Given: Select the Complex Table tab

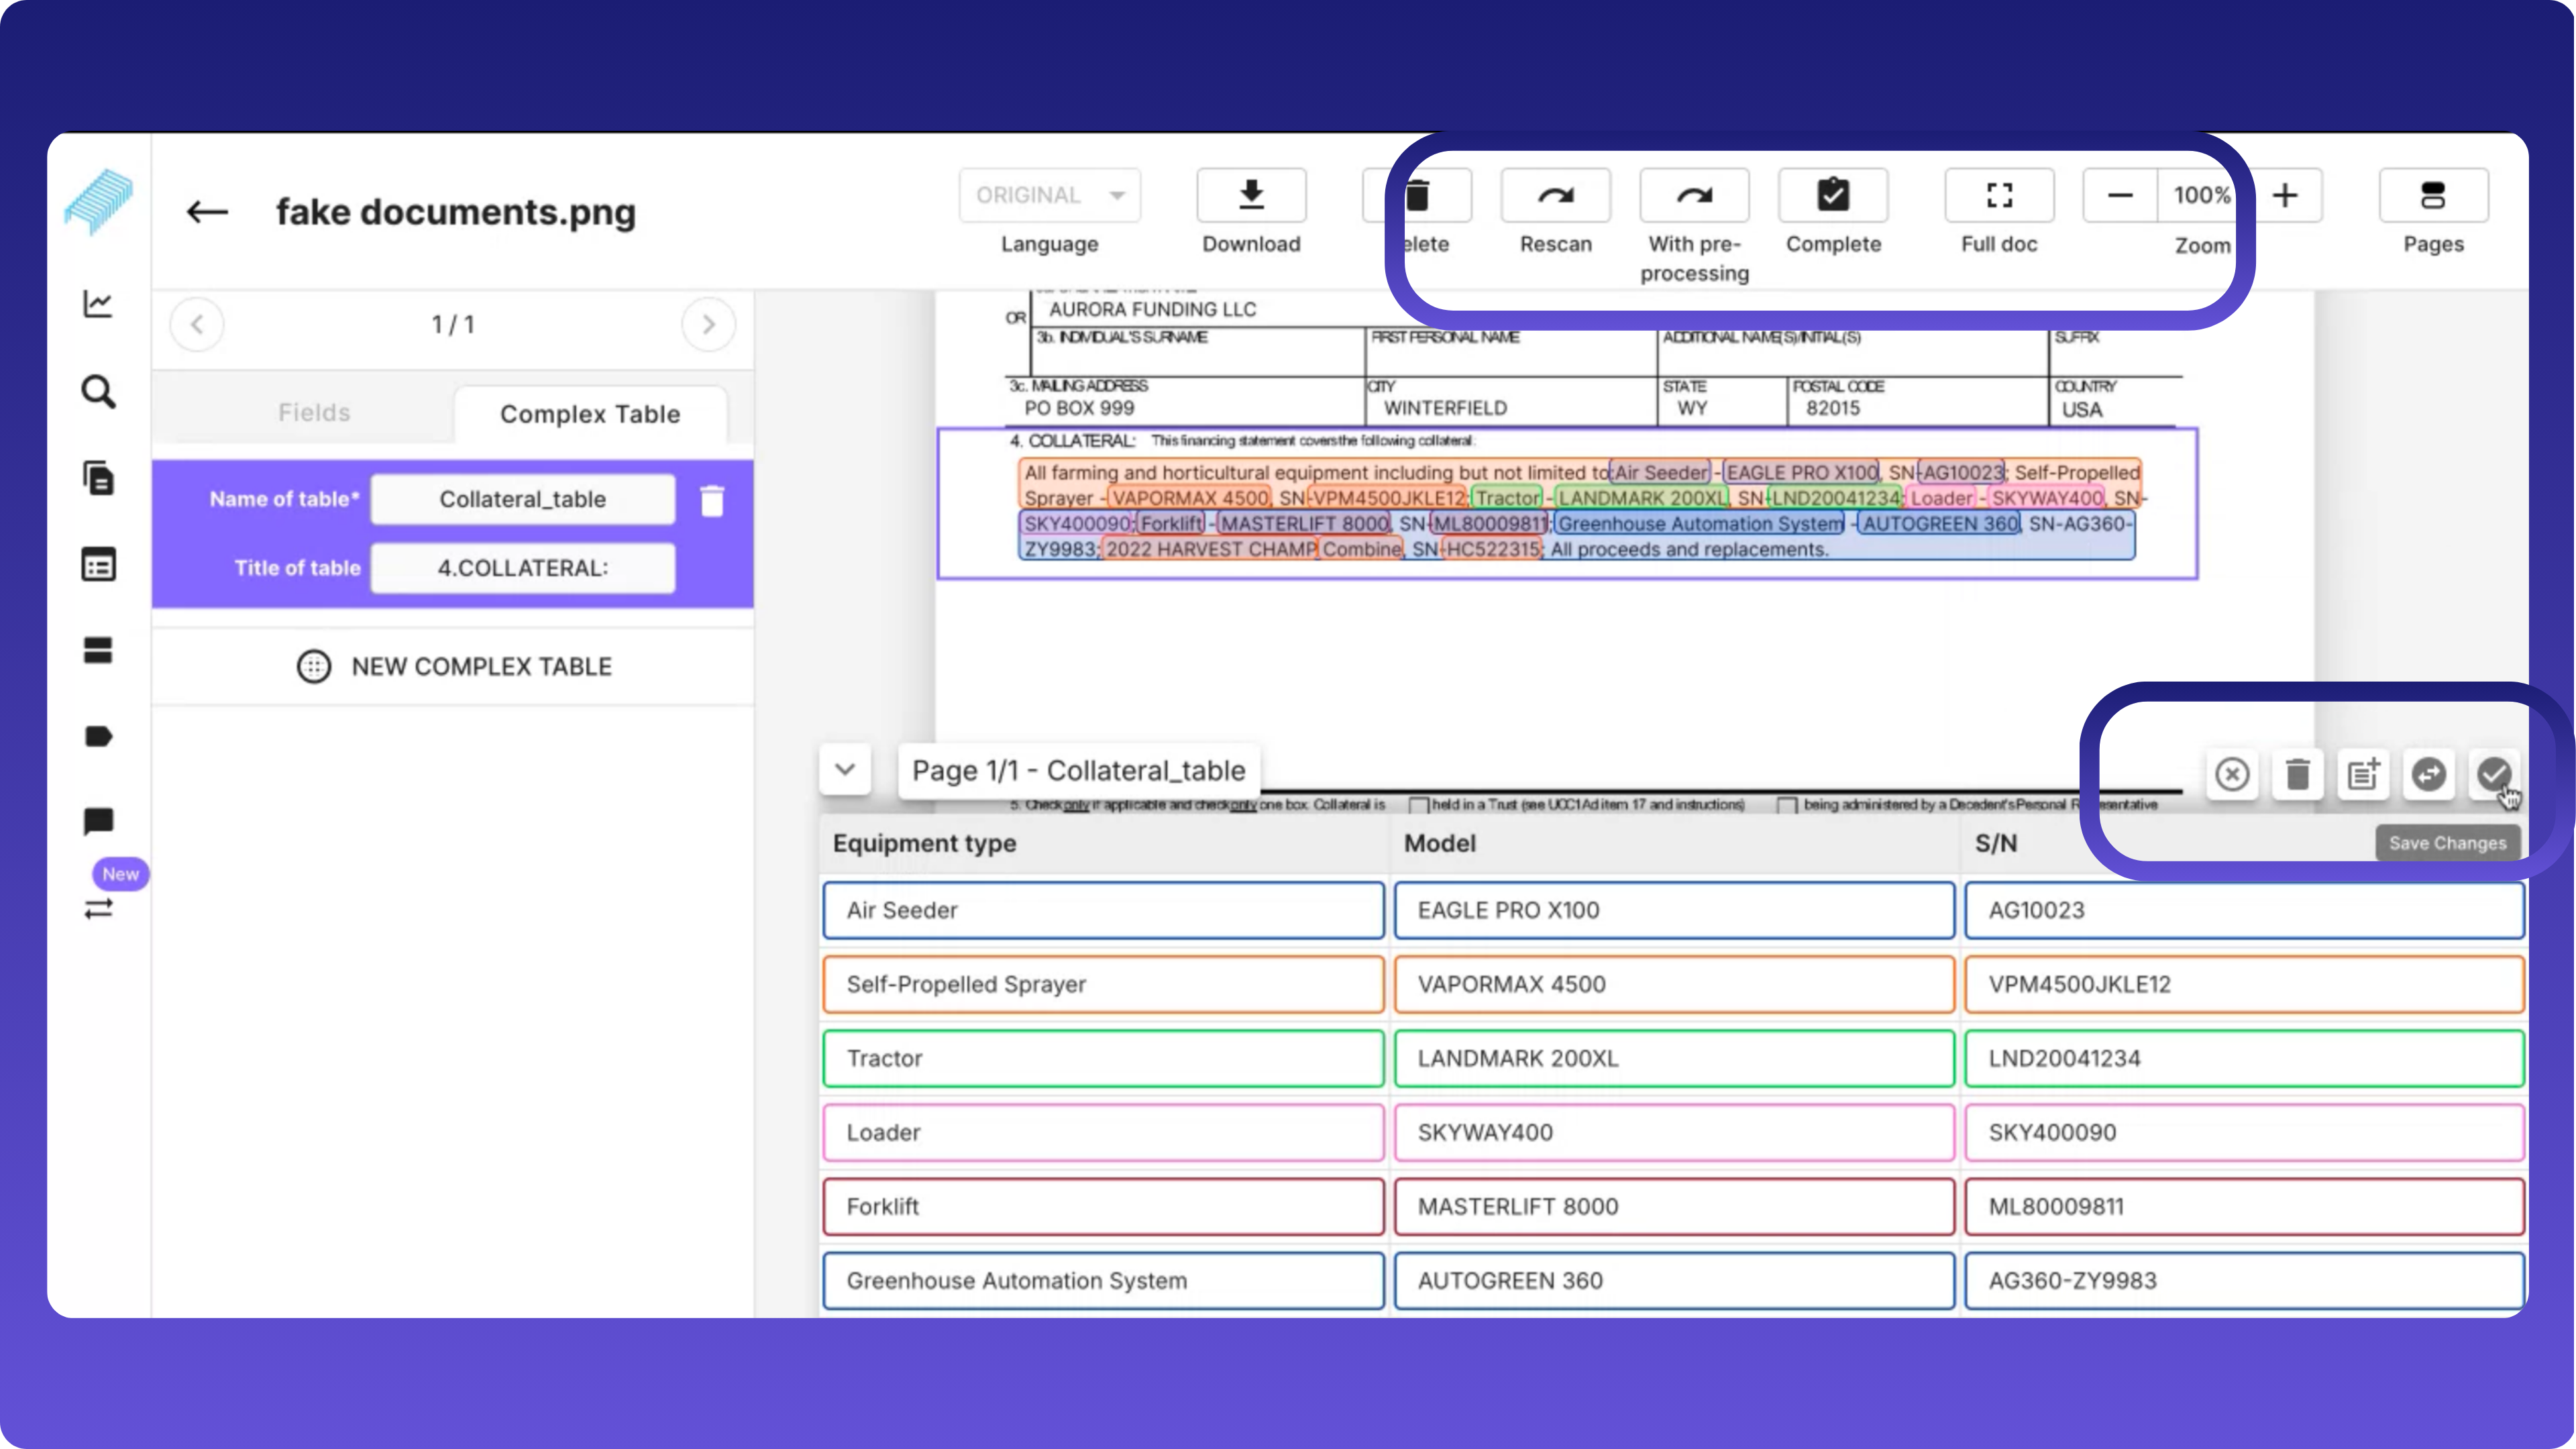Looking at the screenshot, I should pos(590,414).
